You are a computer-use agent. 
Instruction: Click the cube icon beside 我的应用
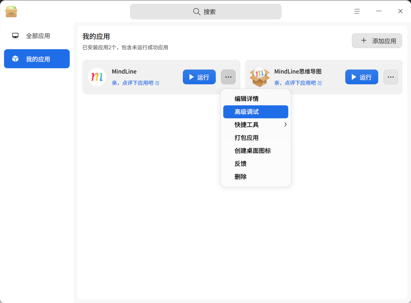[15, 59]
